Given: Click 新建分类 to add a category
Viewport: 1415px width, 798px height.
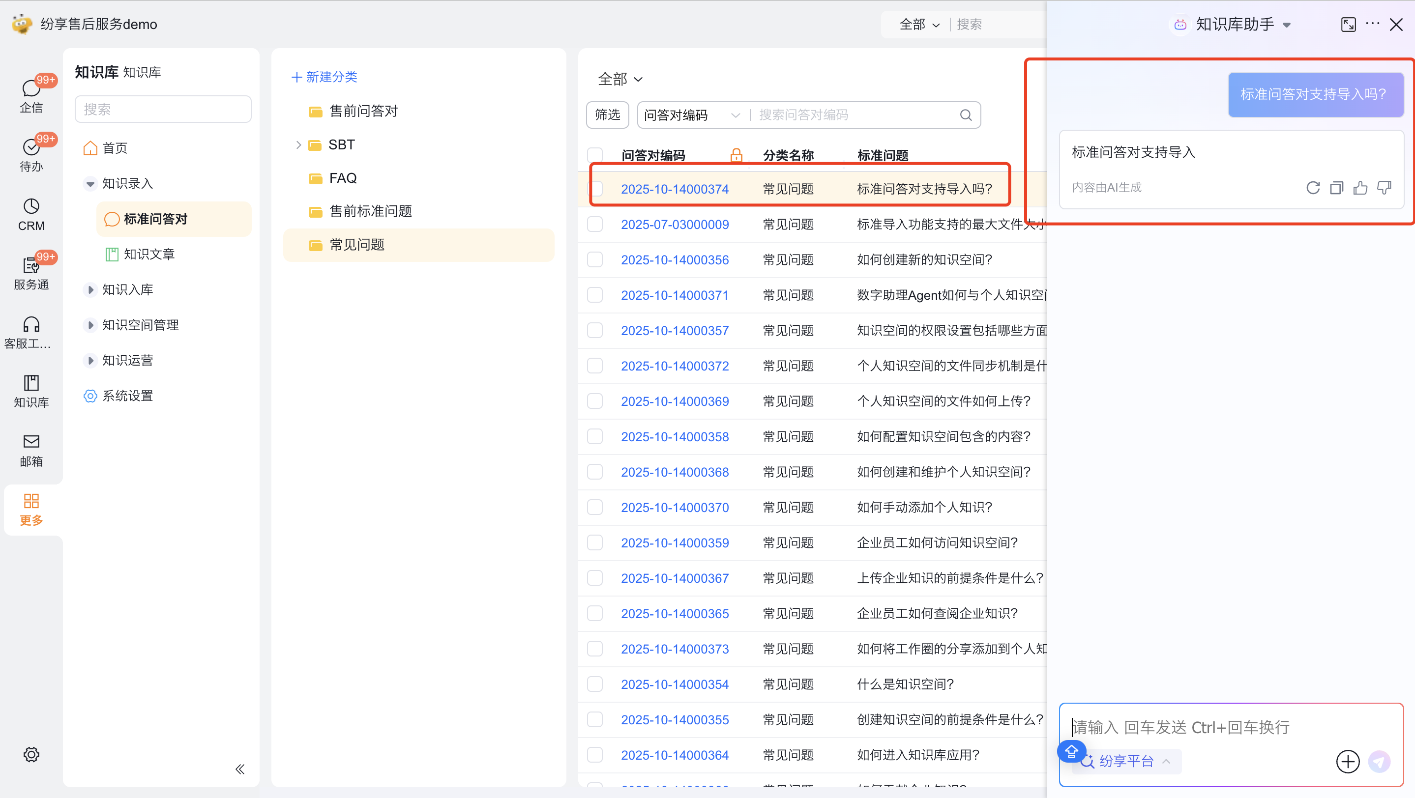Looking at the screenshot, I should [x=324, y=77].
